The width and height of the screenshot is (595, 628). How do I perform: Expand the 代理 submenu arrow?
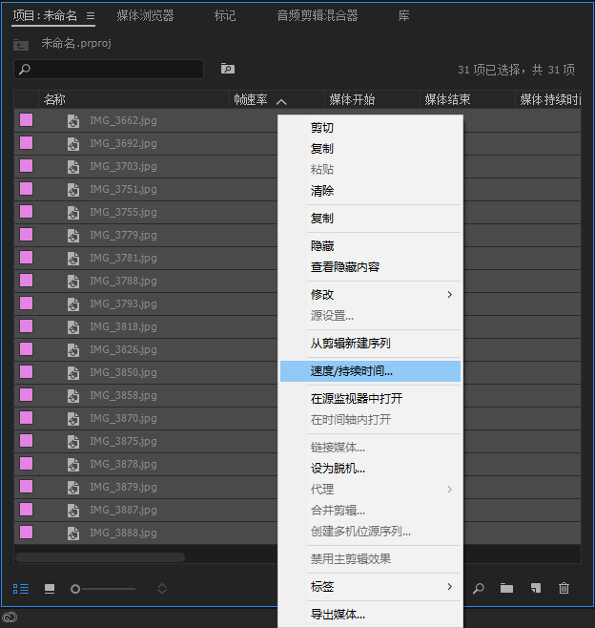click(x=450, y=490)
